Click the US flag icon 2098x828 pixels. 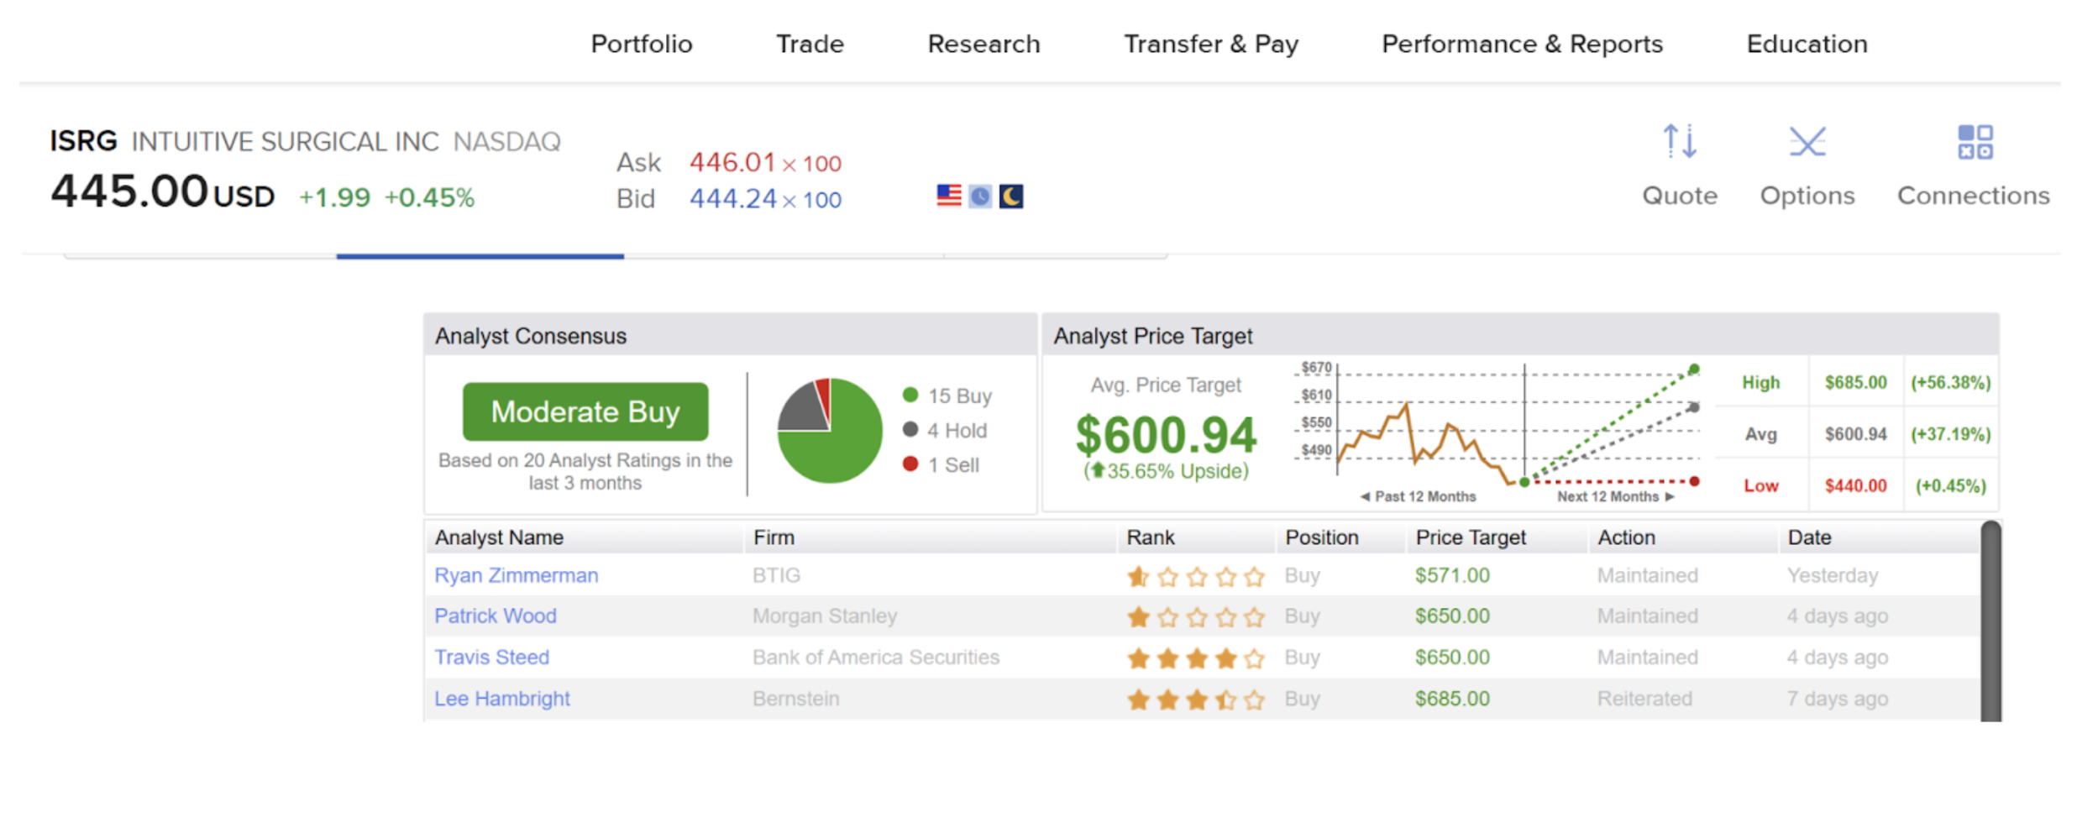point(948,196)
